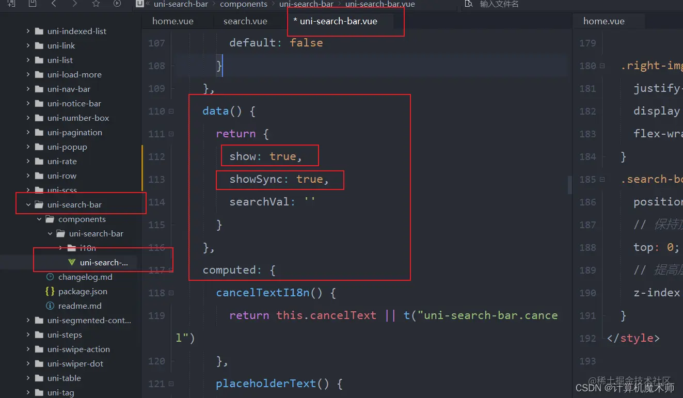Click the '</style>' tag in right pane
Image resolution: width=683 pixels, height=398 pixels.
pos(633,338)
